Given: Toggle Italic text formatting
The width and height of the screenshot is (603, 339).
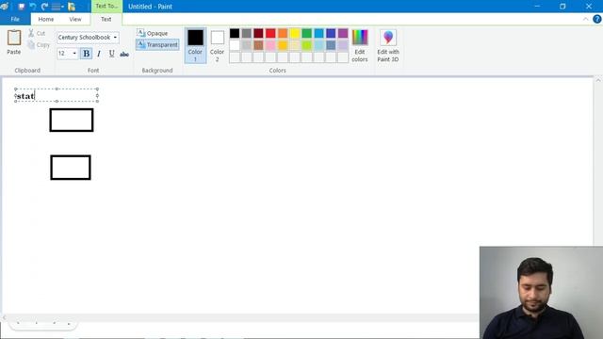Looking at the screenshot, I should (99, 54).
